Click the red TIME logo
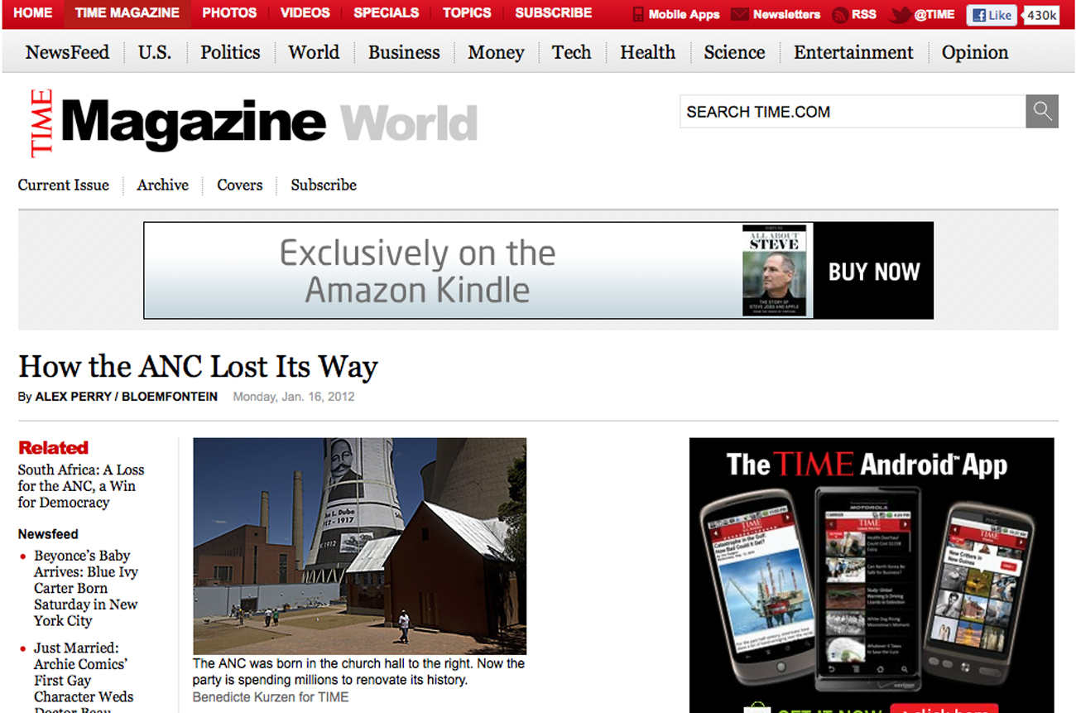The height and width of the screenshot is (713, 1076). click(41, 123)
